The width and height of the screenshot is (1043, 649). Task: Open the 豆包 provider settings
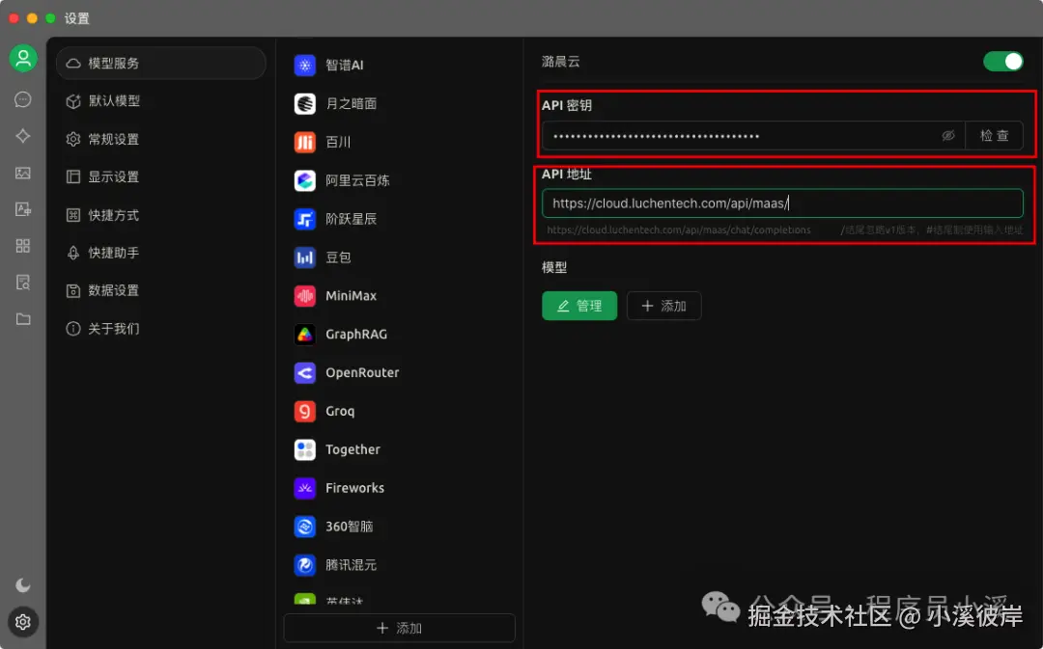[x=337, y=257]
